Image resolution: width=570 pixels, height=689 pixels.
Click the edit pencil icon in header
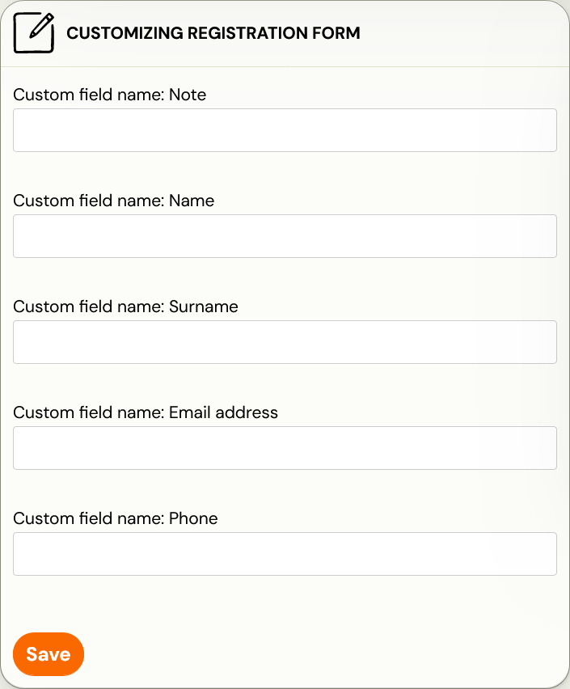coord(34,33)
